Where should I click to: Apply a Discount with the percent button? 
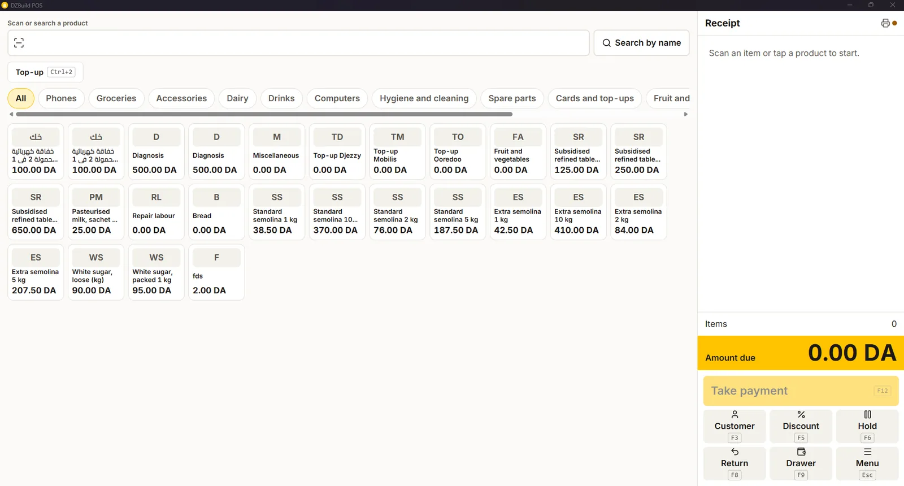(x=801, y=426)
